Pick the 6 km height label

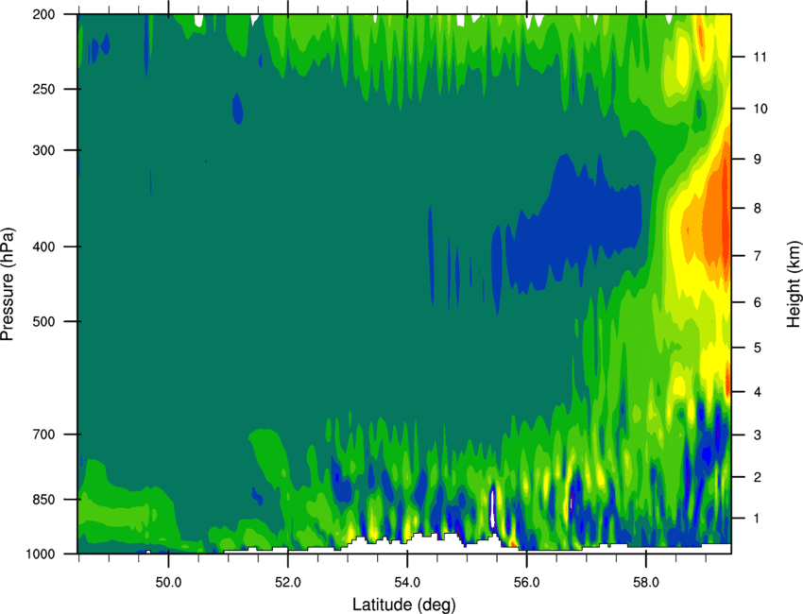(x=757, y=302)
